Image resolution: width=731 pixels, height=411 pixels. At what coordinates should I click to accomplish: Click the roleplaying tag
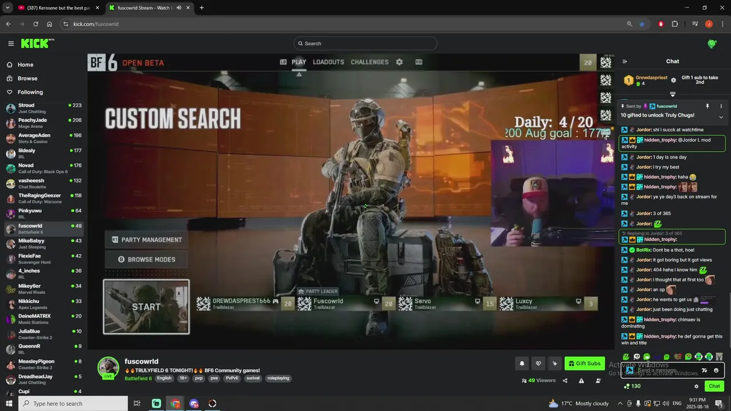[279, 378]
